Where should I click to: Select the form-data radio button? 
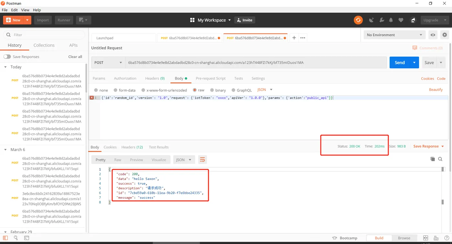[x=115, y=90]
